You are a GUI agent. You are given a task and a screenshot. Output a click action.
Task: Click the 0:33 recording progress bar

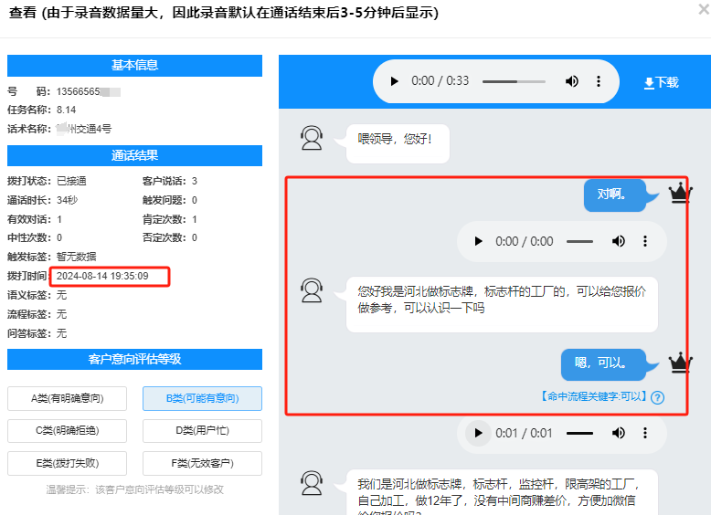coord(513,81)
